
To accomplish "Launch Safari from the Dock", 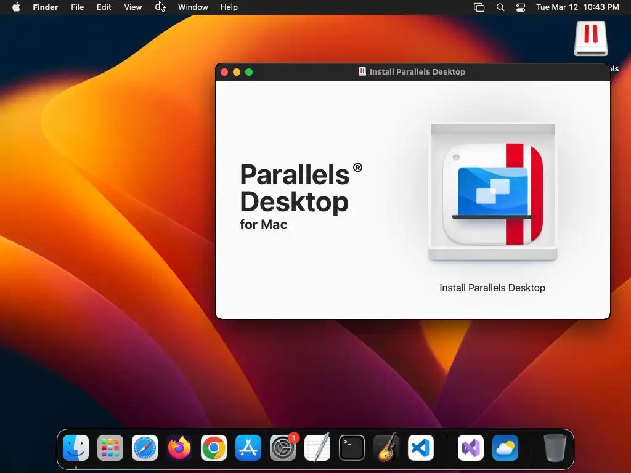I will coord(145,448).
